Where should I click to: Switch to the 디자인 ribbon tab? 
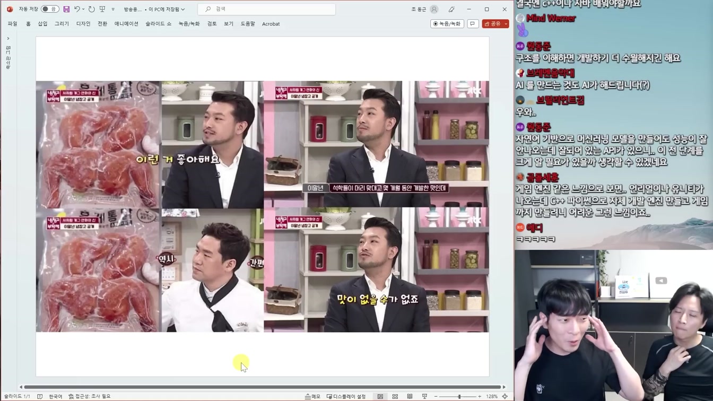[83, 24]
